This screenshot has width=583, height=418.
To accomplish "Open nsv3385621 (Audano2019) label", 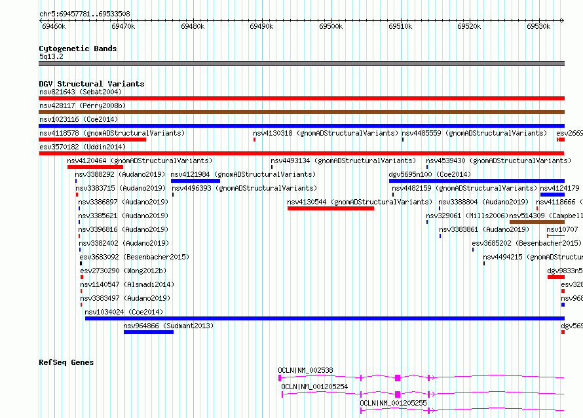I will 123,216.
